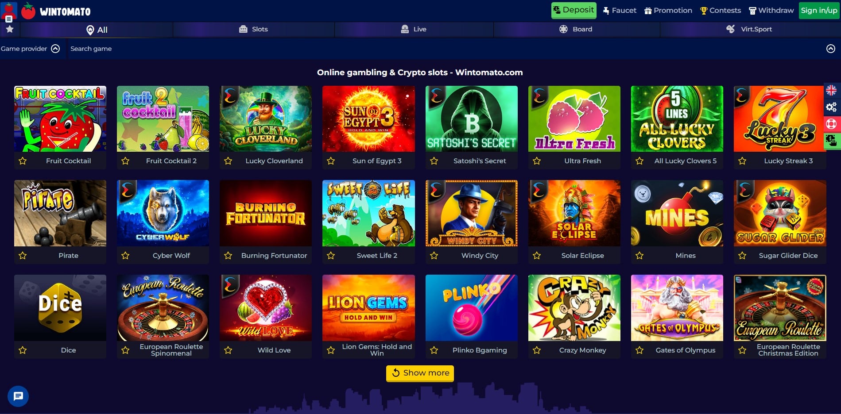841x414 pixels.
Task: Open the Faucet tap icon link
Action: click(619, 10)
